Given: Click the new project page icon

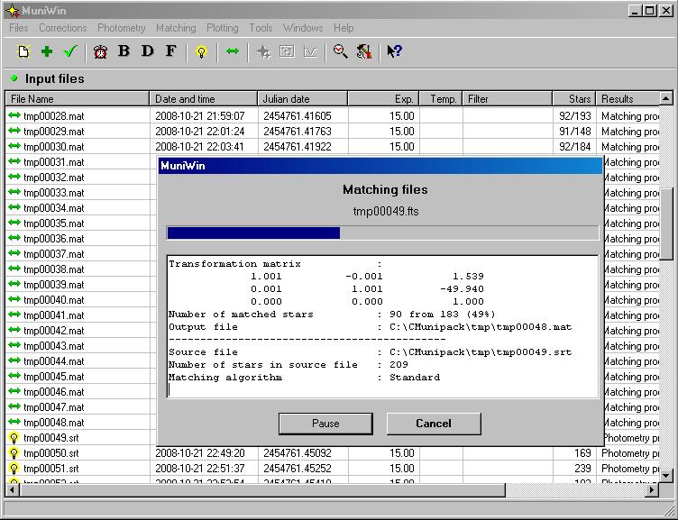Looking at the screenshot, I should pos(23,51).
